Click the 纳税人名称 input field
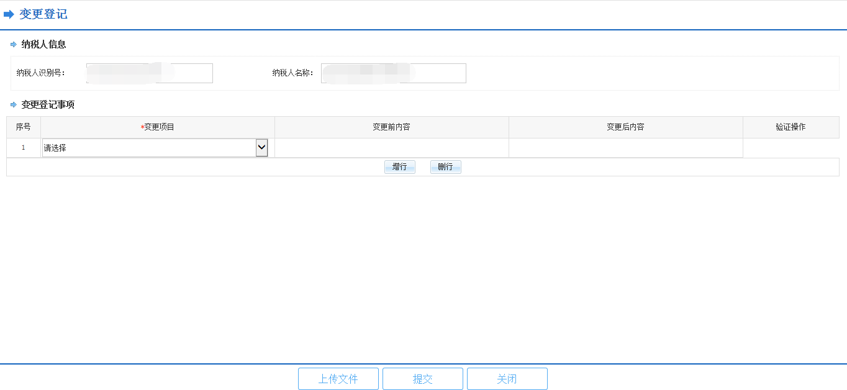 pos(393,73)
